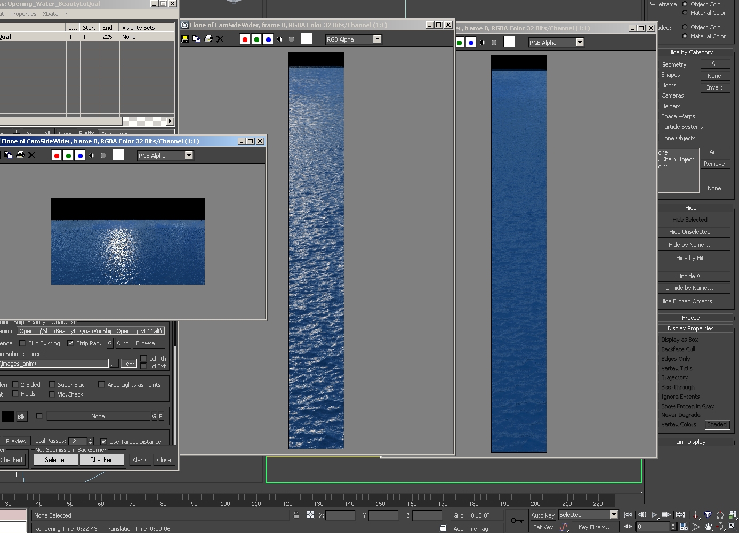This screenshot has width=739, height=533.
Task: Click the Hide Unselected button
Action: click(x=689, y=232)
